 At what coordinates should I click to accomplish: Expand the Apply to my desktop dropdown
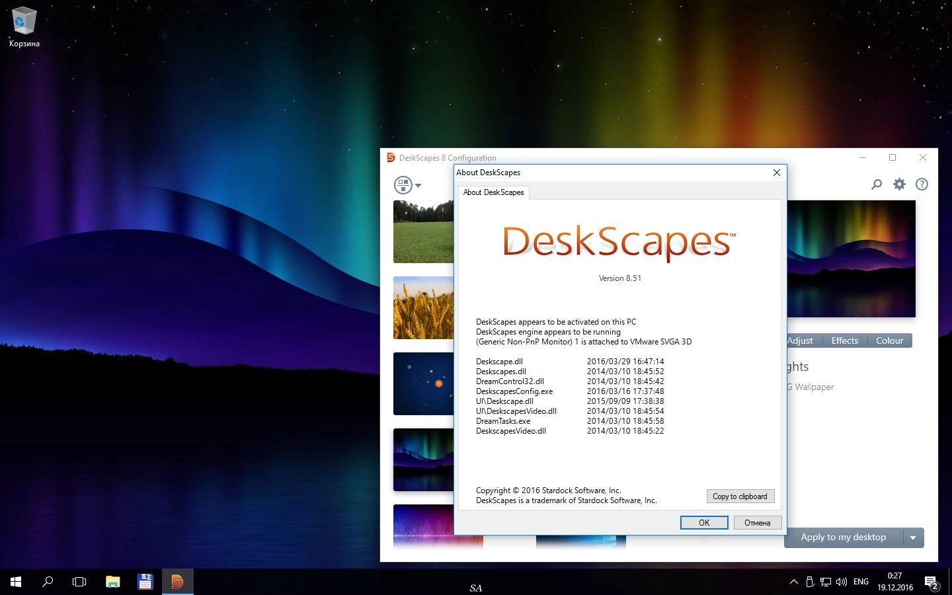913,537
